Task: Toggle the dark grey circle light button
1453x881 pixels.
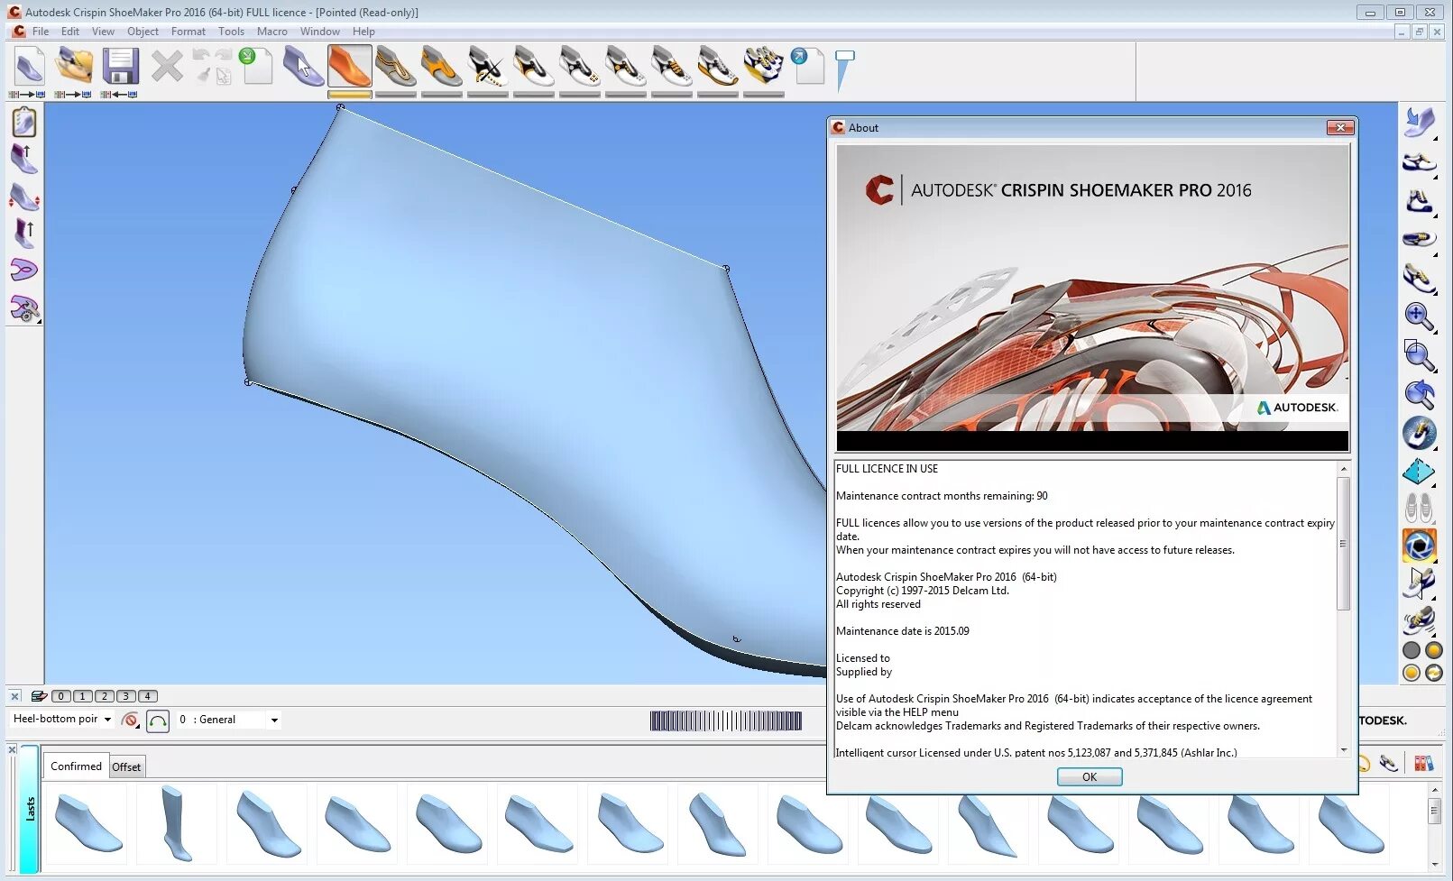Action: [x=1412, y=650]
